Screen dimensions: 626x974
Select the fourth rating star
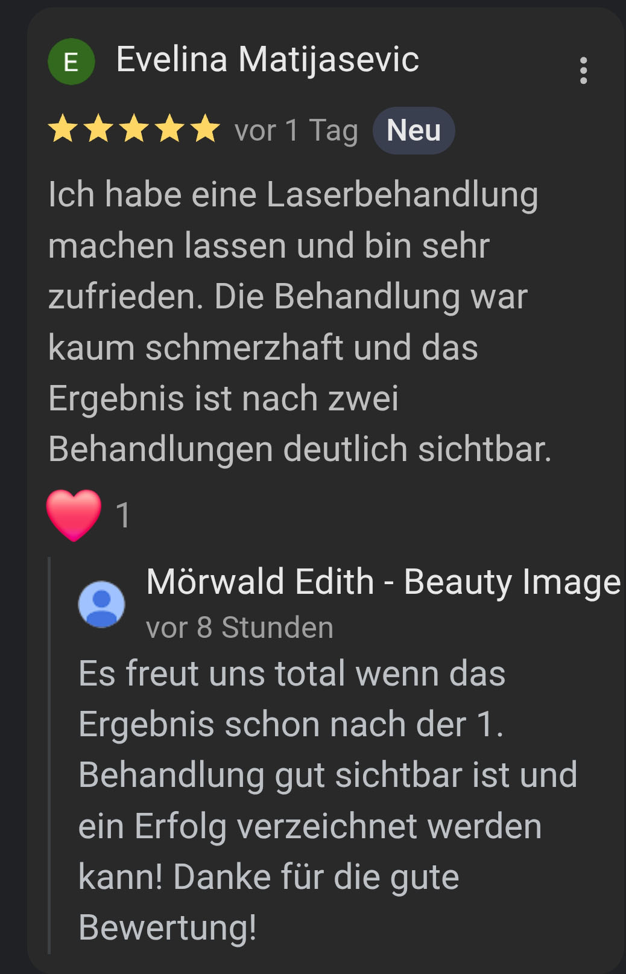coord(169,129)
